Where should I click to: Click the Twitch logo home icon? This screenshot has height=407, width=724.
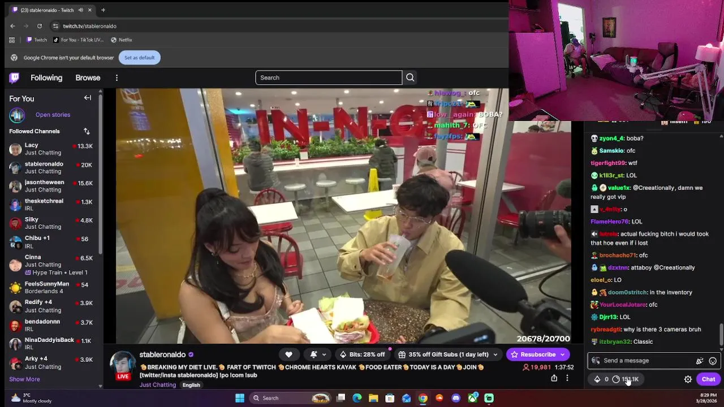14,78
